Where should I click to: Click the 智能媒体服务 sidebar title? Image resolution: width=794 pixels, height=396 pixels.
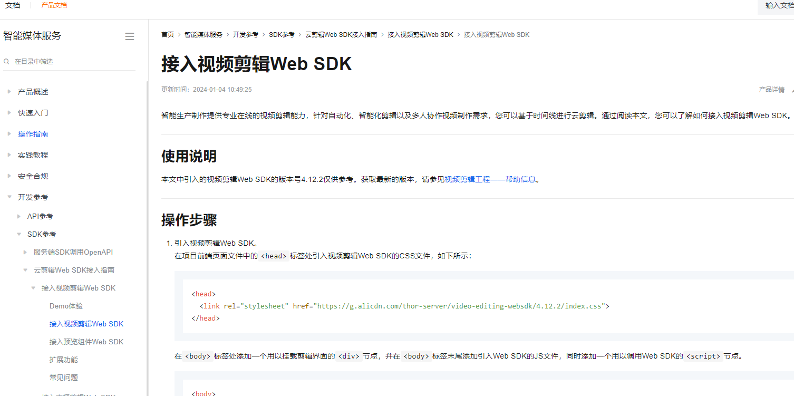tap(32, 36)
